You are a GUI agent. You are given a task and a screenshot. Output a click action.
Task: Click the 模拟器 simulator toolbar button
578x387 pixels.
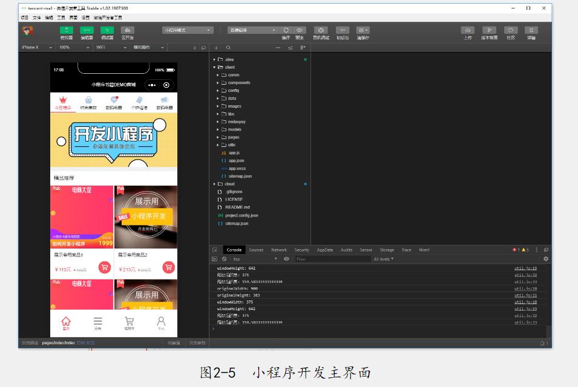click(x=66, y=30)
